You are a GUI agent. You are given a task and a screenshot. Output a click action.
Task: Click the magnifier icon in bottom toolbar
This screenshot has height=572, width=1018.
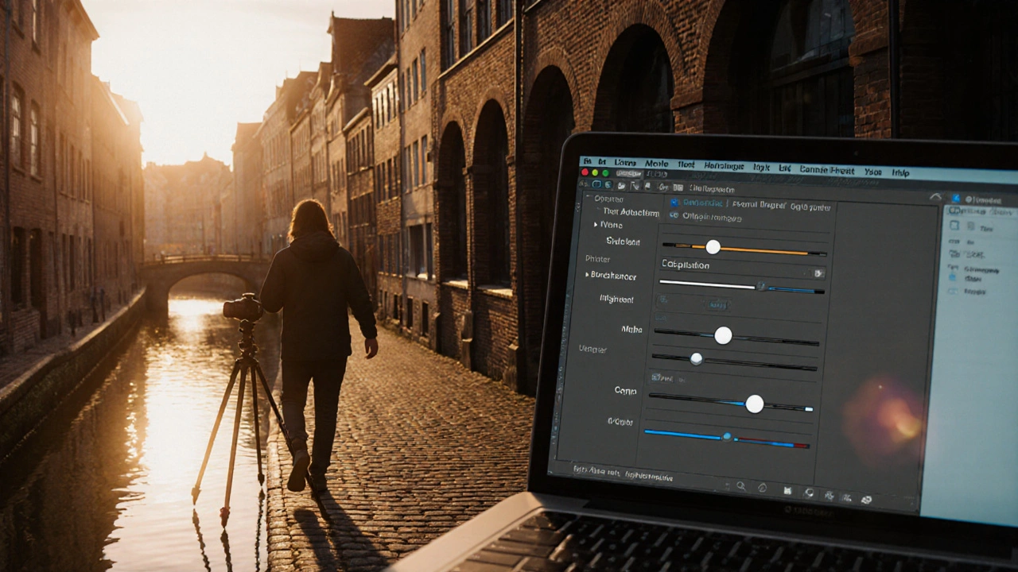point(740,486)
